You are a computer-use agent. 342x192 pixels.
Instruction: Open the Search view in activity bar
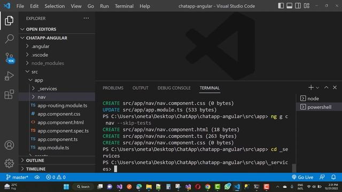click(x=9, y=39)
